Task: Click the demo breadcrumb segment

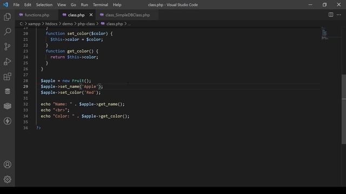Action: tap(67, 24)
